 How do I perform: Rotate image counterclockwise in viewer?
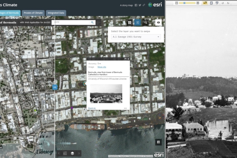(x=223, y=3)
